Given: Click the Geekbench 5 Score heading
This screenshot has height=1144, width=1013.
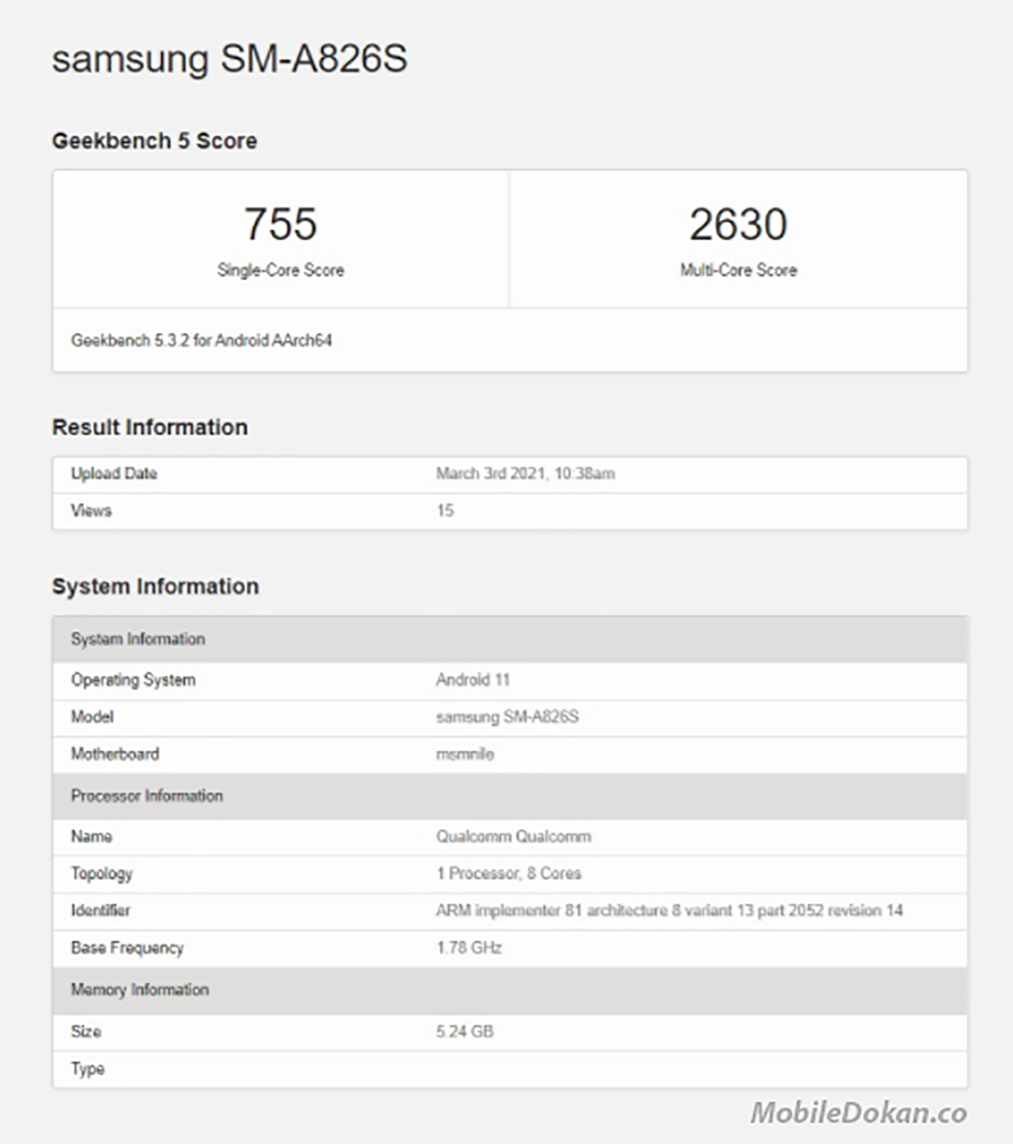Looking at the screenshot, I should [x=154, y=141].
